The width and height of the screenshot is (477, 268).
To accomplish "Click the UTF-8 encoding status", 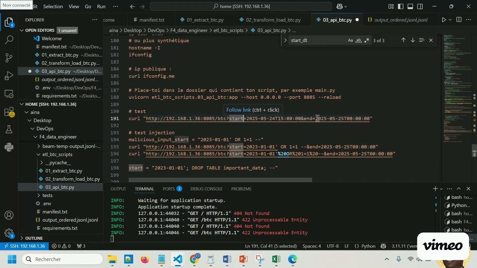I will point(333,246).
